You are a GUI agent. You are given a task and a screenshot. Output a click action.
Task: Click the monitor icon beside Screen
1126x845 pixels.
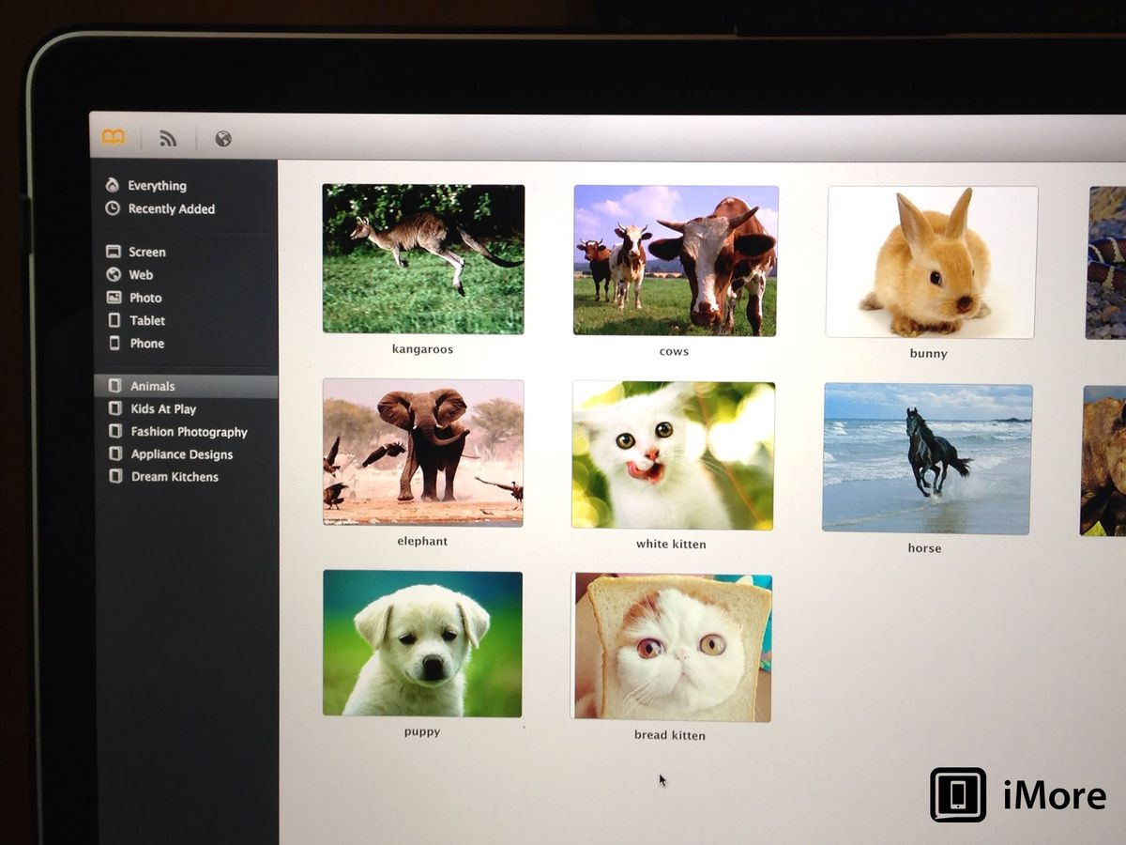(x=113, y=252)
